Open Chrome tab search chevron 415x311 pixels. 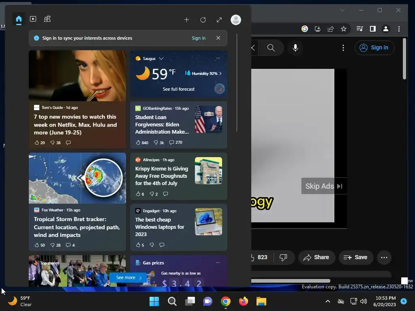click(342, 10)
